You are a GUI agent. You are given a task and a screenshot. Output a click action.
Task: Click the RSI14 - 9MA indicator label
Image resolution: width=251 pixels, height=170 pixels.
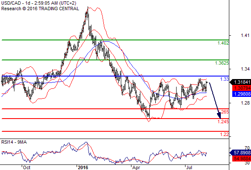(x=14, y=142)
